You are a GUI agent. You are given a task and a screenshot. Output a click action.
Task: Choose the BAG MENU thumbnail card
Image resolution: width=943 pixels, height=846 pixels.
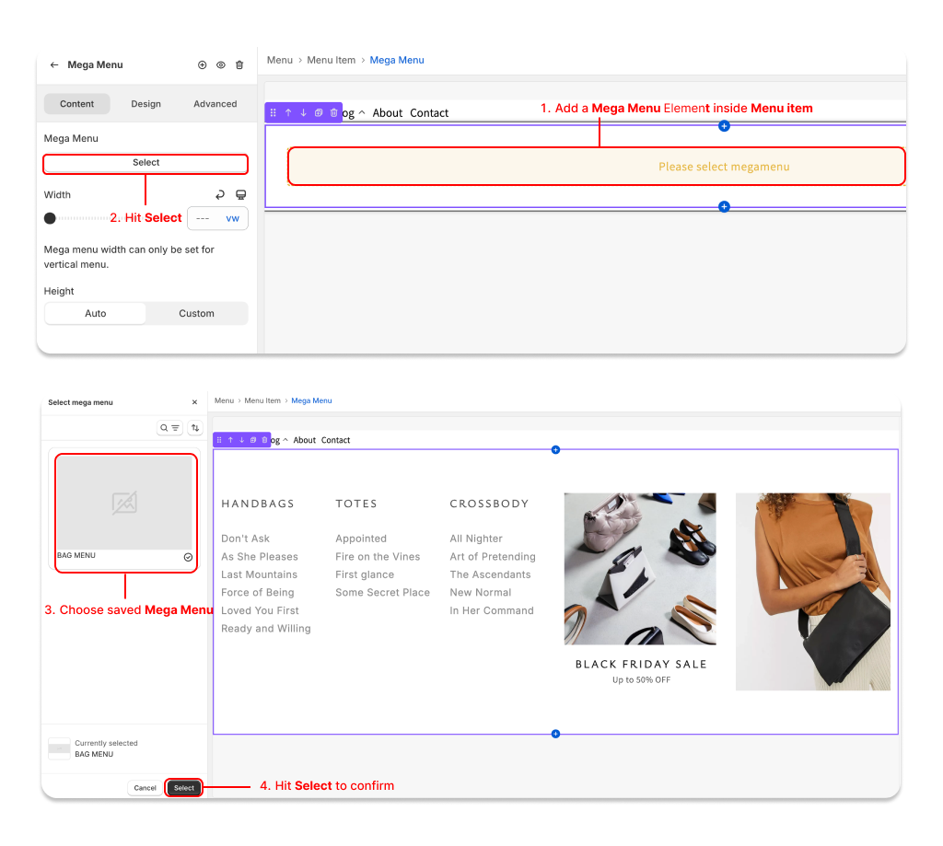124,512
